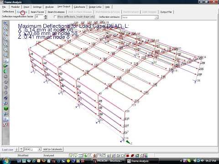Click the Windows Start orb
The height and width of the screenshot is (164, 219).
[6, 161]
